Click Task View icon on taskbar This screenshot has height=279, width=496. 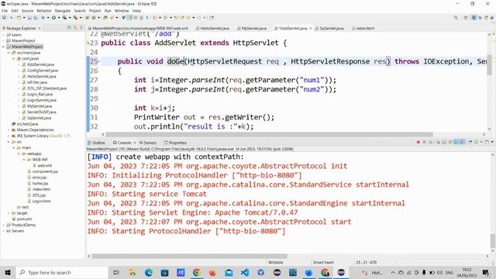pyautogui.click(x=116, y=272)
